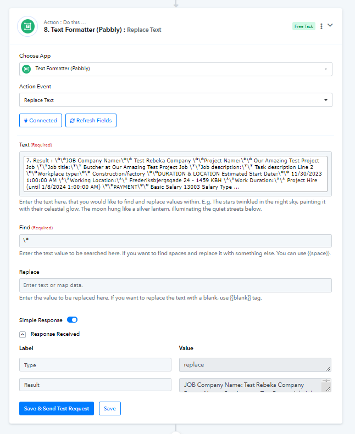Click the Save button
355x434 pixels.
coord(110,409)
